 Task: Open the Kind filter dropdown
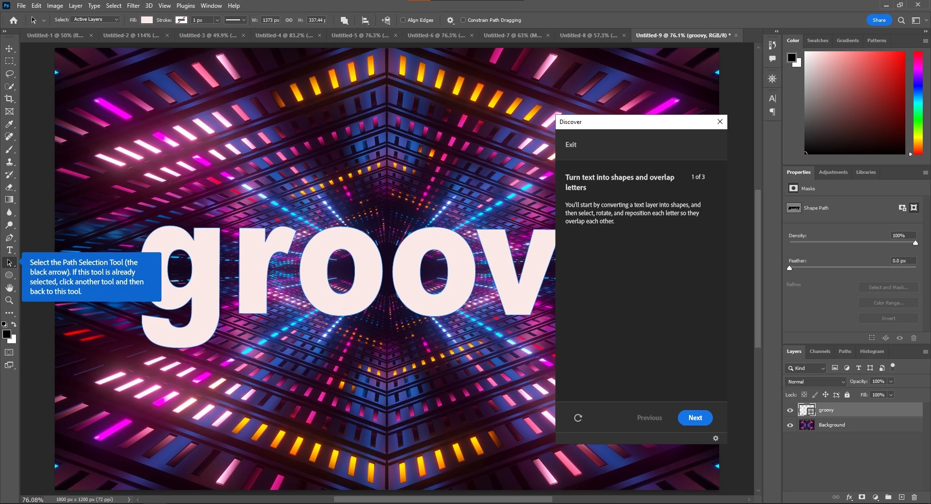coord(805,368)
